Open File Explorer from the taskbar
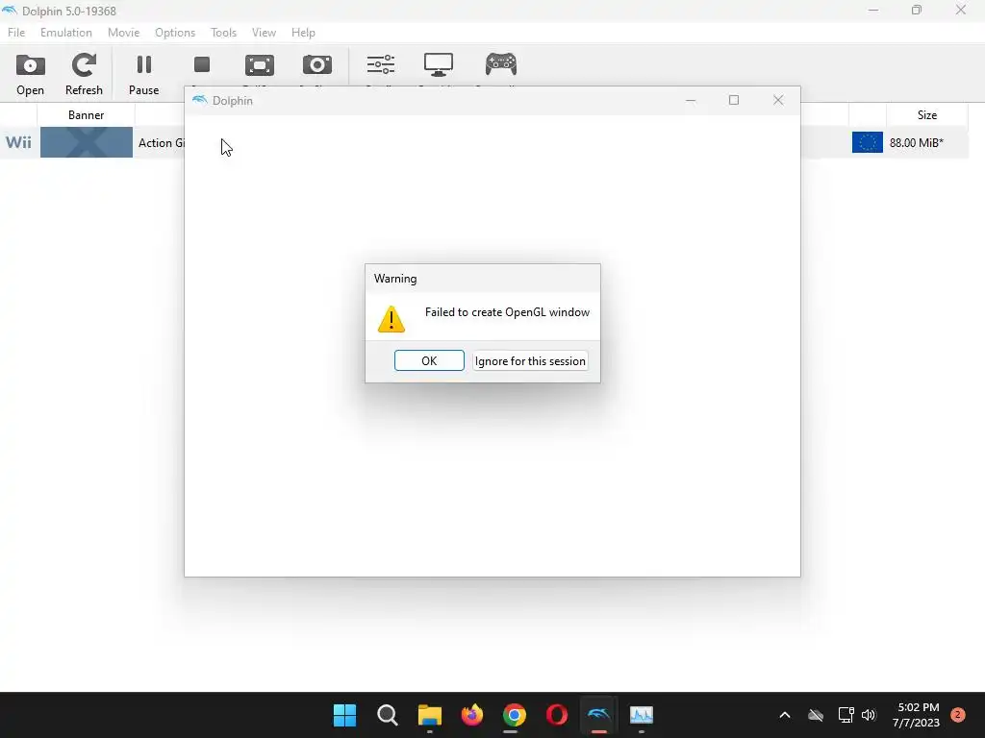985x738 pixels. pyautogui.click(x=430, y=715)
